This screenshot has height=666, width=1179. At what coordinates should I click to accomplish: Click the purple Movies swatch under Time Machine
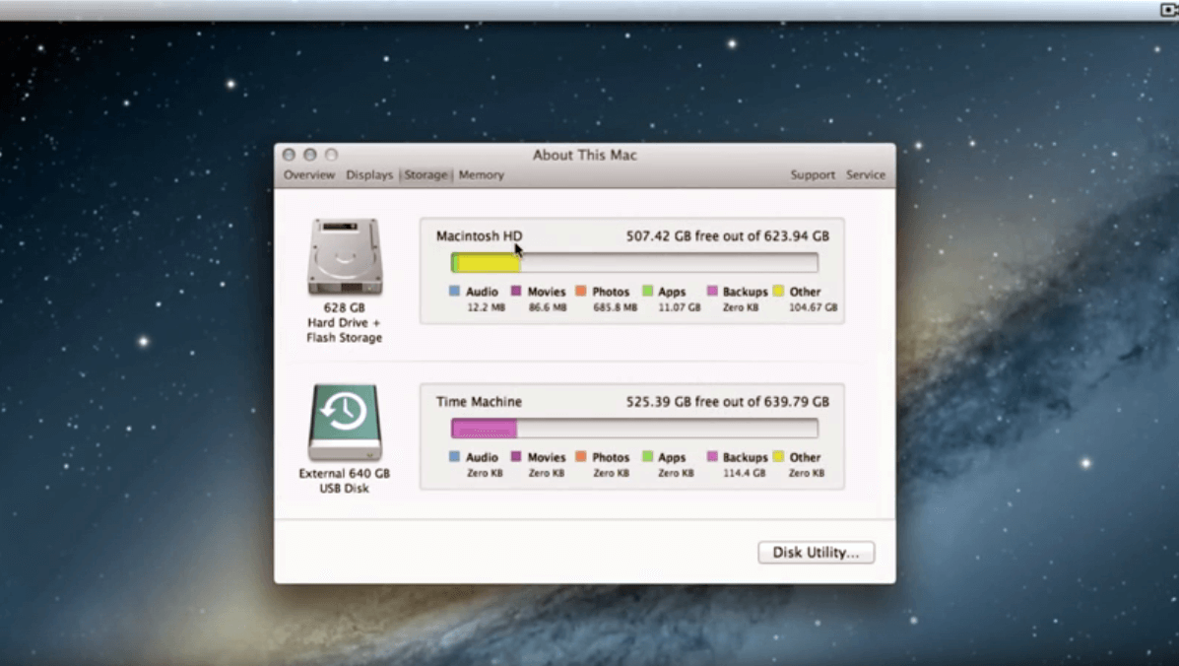516,457
